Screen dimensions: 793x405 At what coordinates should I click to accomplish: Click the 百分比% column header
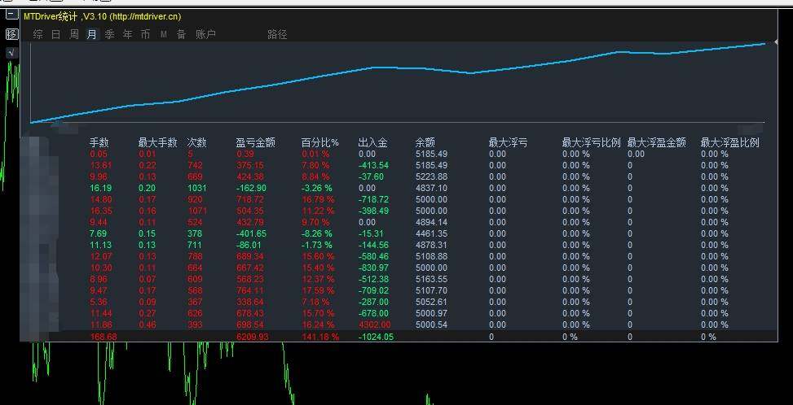[x=320, y=143]
